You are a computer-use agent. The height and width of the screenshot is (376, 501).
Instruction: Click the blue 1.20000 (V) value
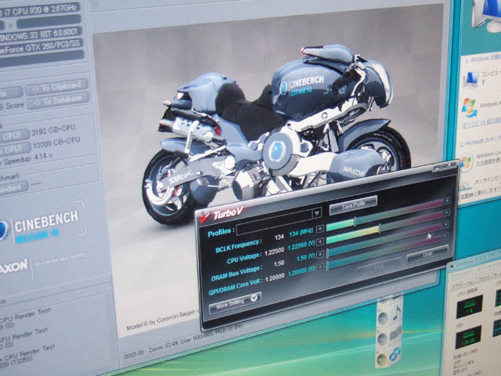click(301, 272)
